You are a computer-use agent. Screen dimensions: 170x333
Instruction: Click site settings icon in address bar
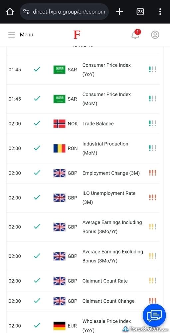click(x=26, y=12)
